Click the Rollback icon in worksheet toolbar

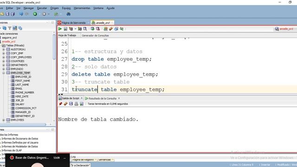(x=98, y=29)
